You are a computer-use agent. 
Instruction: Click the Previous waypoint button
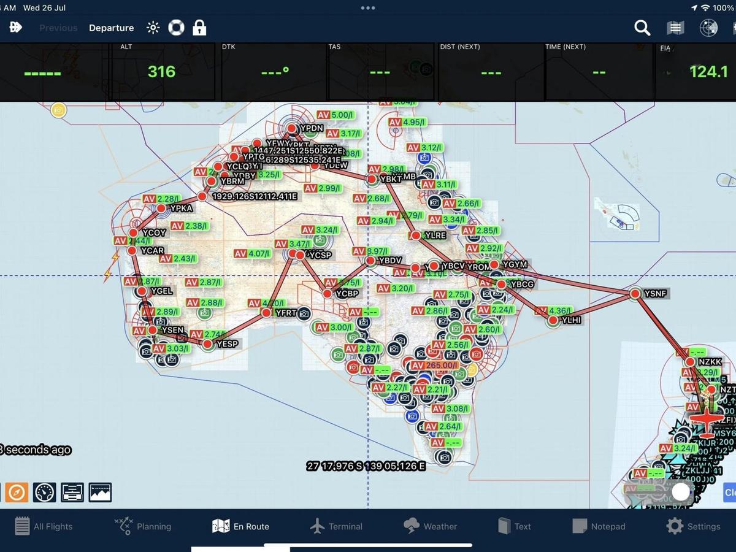[58, 28]
